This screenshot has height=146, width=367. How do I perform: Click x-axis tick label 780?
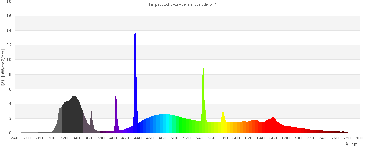pos(347,138)
